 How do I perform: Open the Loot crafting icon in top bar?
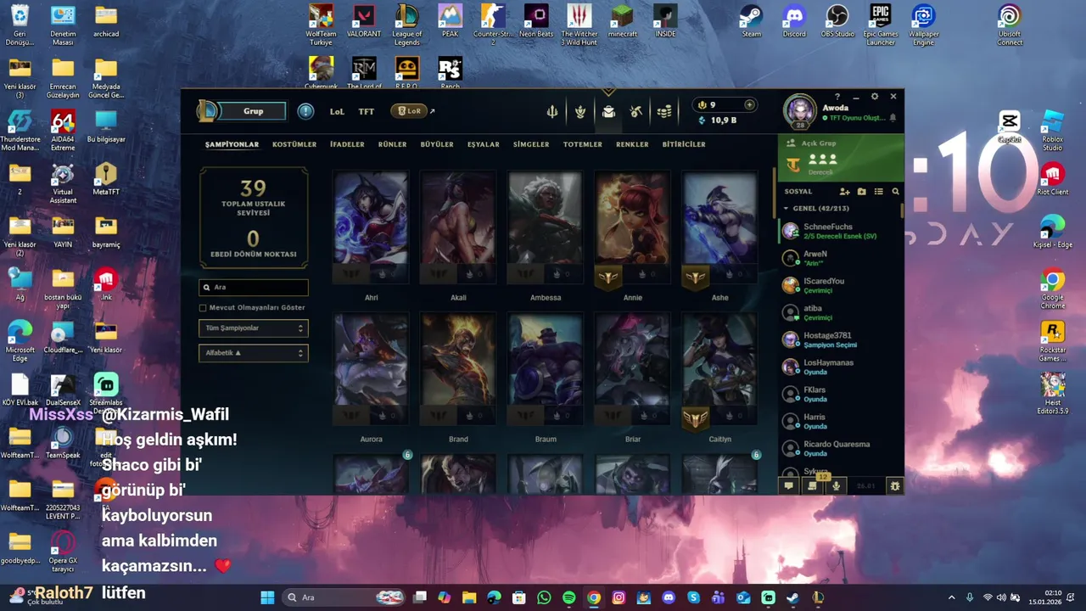point(580,111)
